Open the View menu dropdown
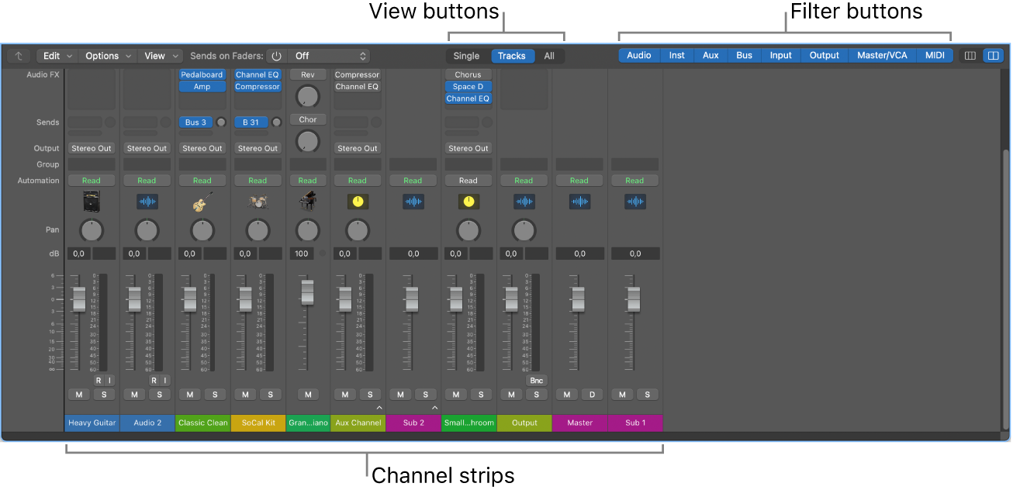The image size is (1013, 497). (x=161, y=56)
